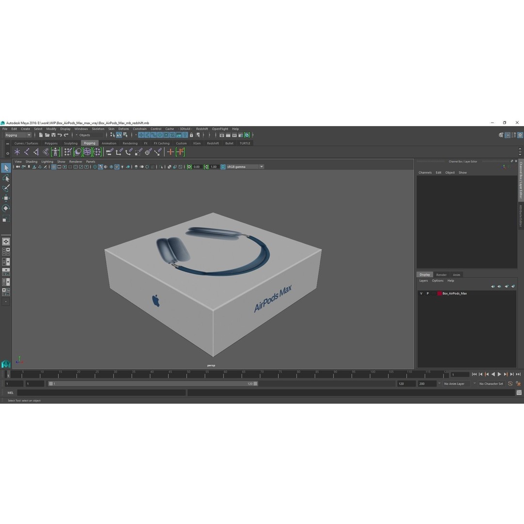This screenshot has width=524, height=524.
Task: Click the Create Locator shelf icon
Action: [17, 152]
